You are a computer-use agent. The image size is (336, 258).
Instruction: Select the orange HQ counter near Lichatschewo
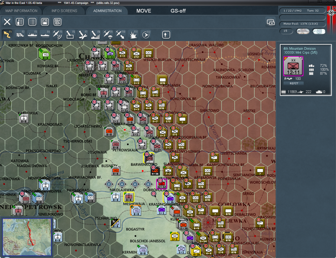point(109,132)
